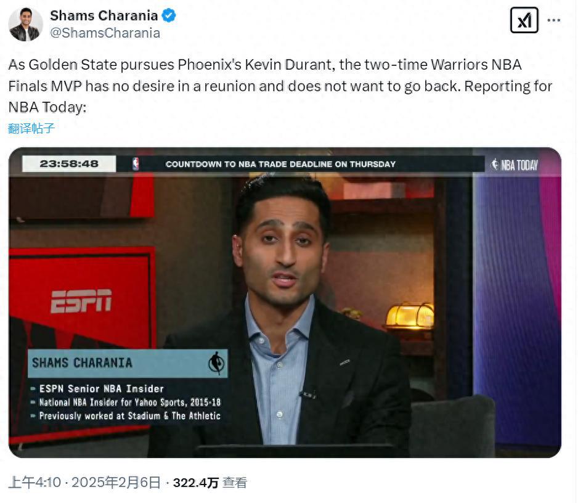
Task: Click the blue verified badge
Action: [x=169, y=15]
